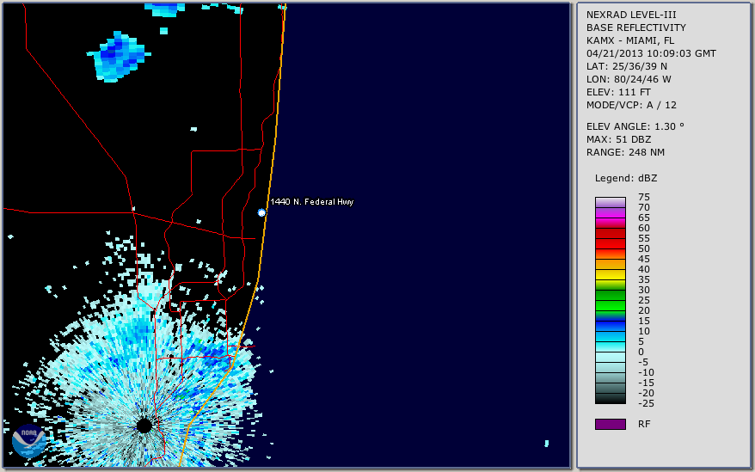Select the MODE/VCP: A / 12 text

click(631, 105)
